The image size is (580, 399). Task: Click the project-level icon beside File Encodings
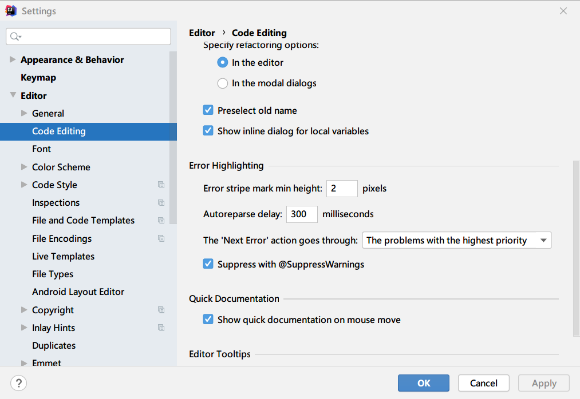[161, 238]
